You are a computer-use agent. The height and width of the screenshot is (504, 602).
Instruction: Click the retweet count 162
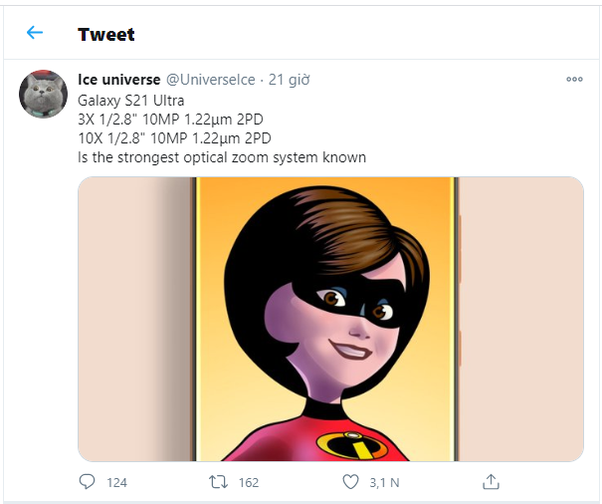[249, 482]
